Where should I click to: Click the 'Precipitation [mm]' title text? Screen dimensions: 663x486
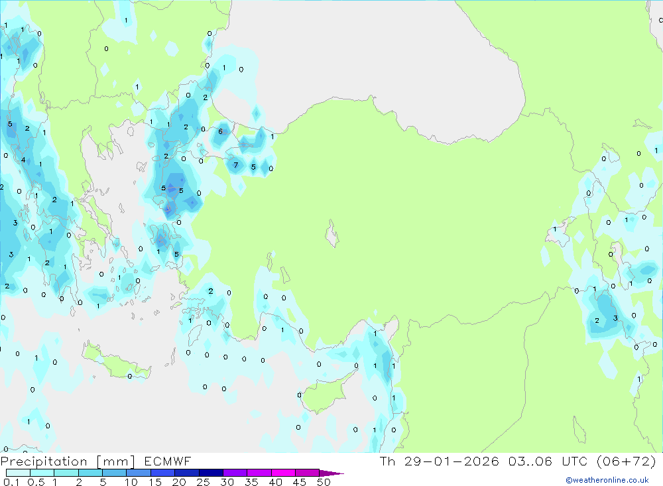coord(68,461)
